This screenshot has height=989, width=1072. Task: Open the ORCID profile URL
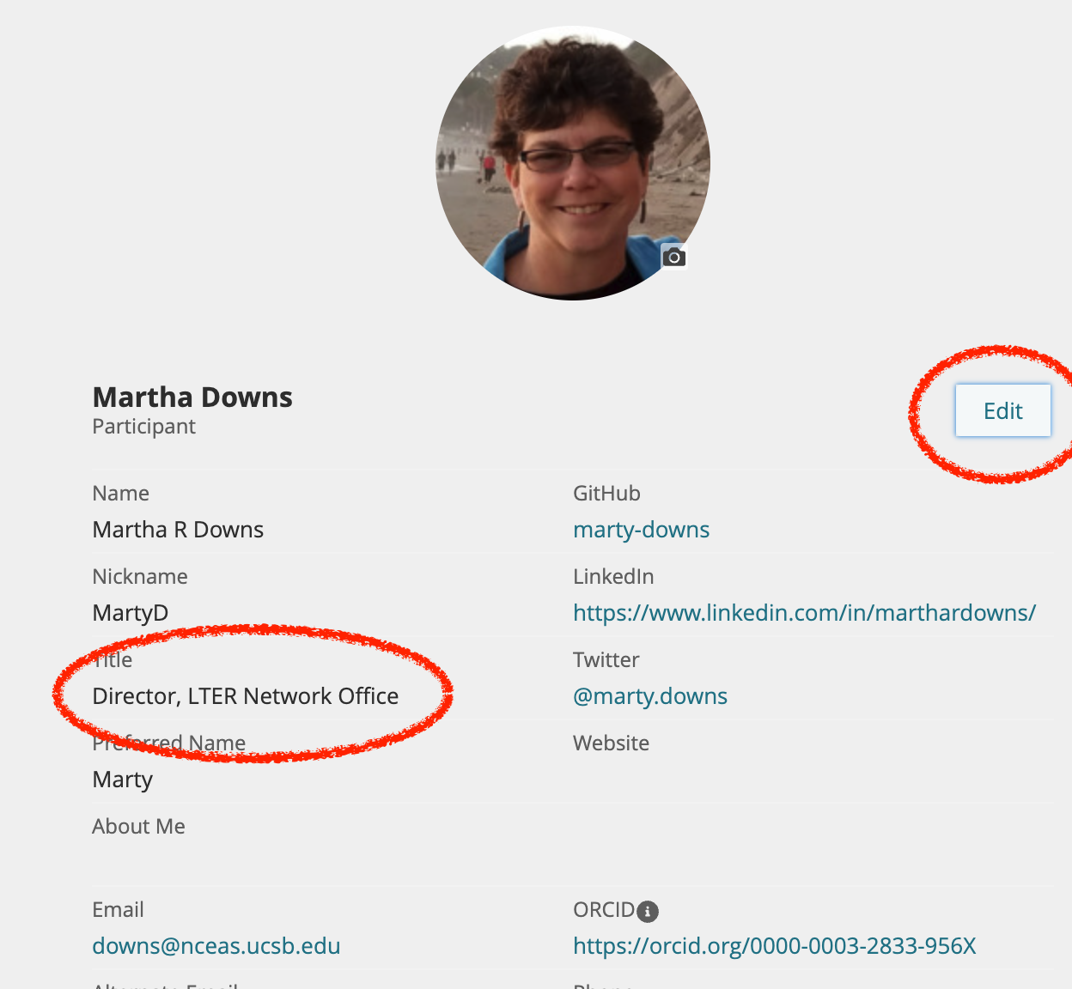coord(775,946)
